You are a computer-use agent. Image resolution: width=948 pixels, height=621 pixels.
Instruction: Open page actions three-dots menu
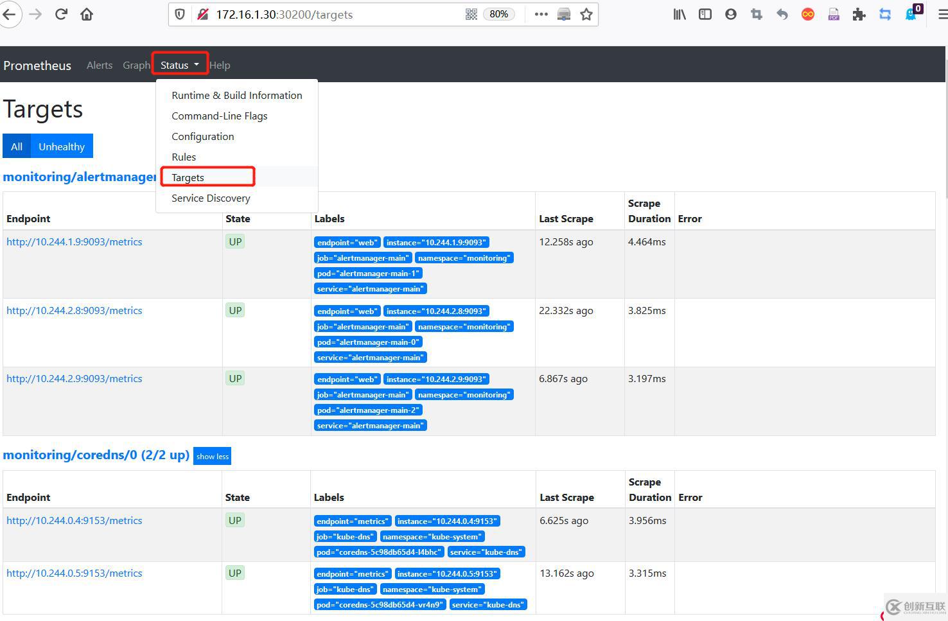tap(541, 14)
